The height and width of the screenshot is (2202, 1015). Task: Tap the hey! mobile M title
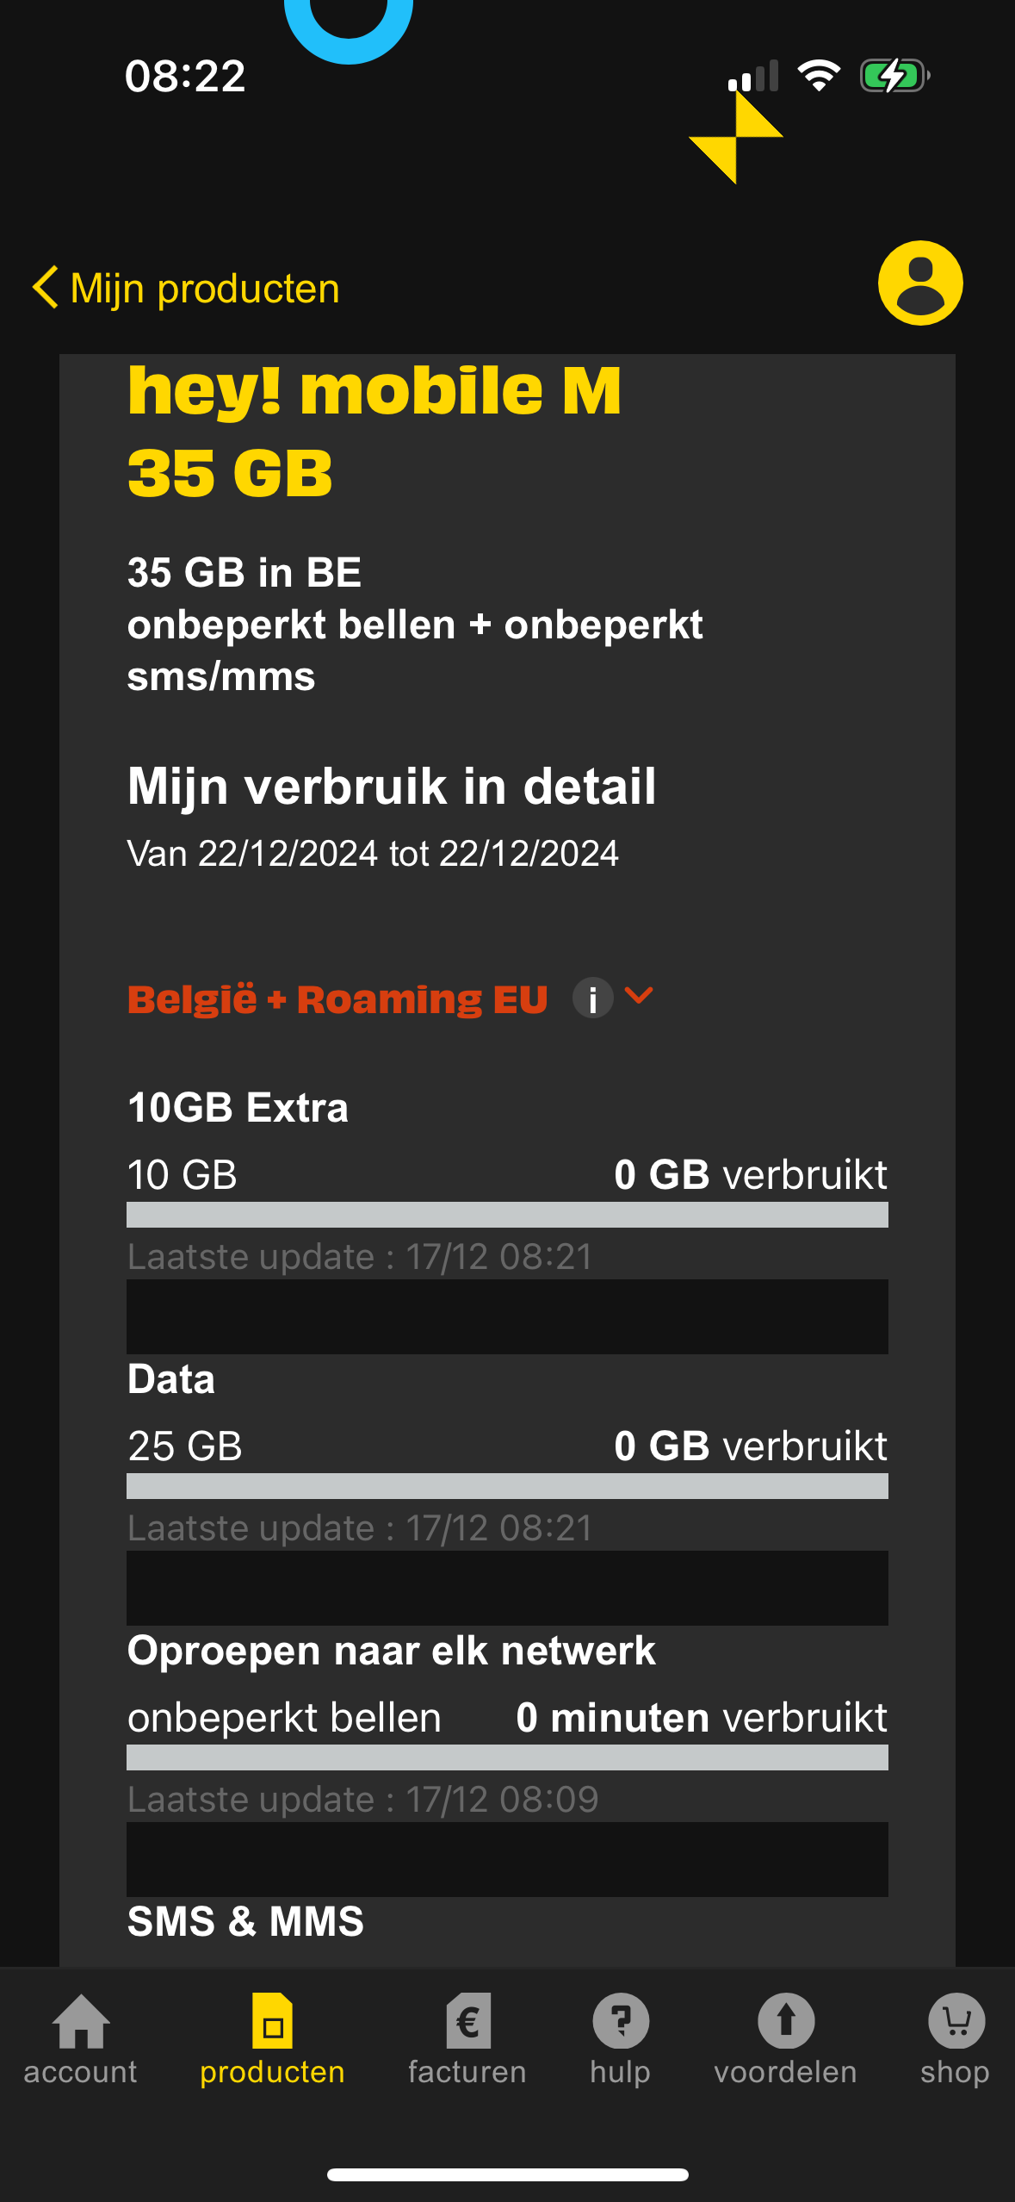(374, 392)
